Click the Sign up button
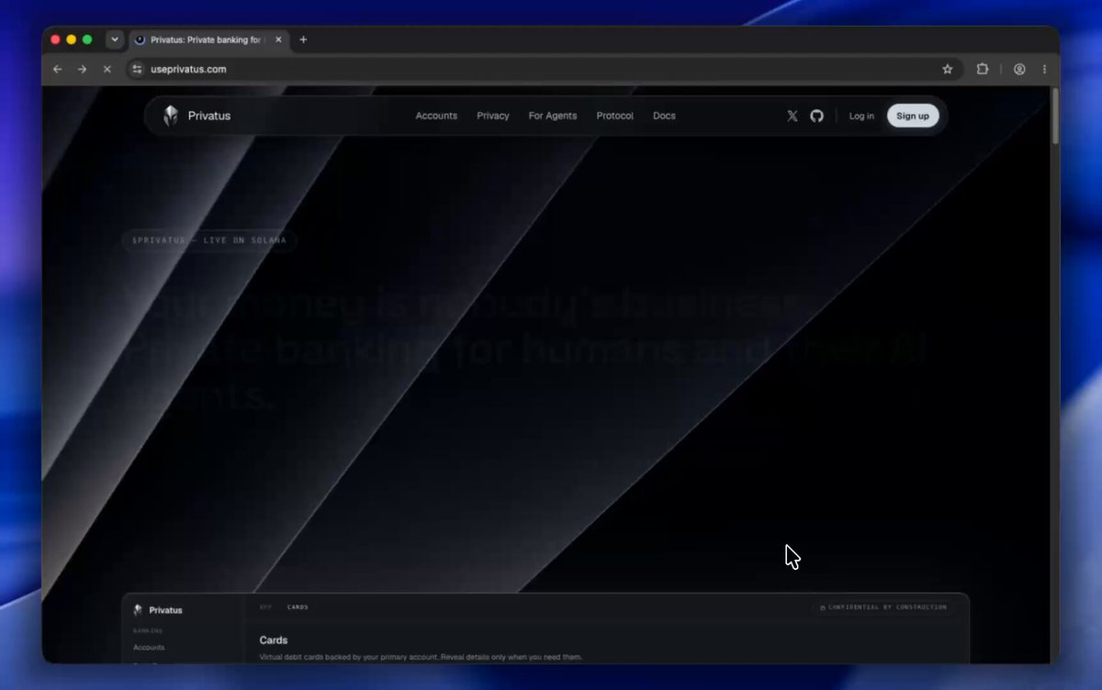 (913, 116)
